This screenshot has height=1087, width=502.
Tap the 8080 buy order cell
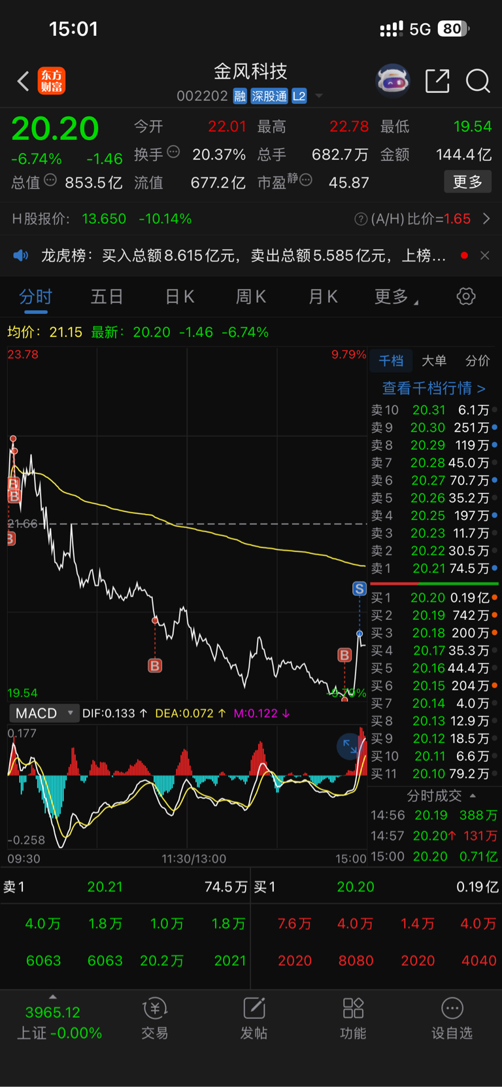356,961
